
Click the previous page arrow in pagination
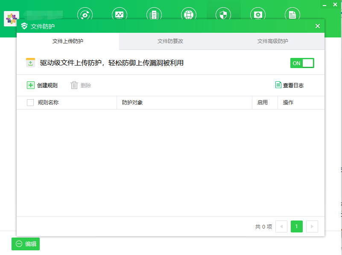281,226
